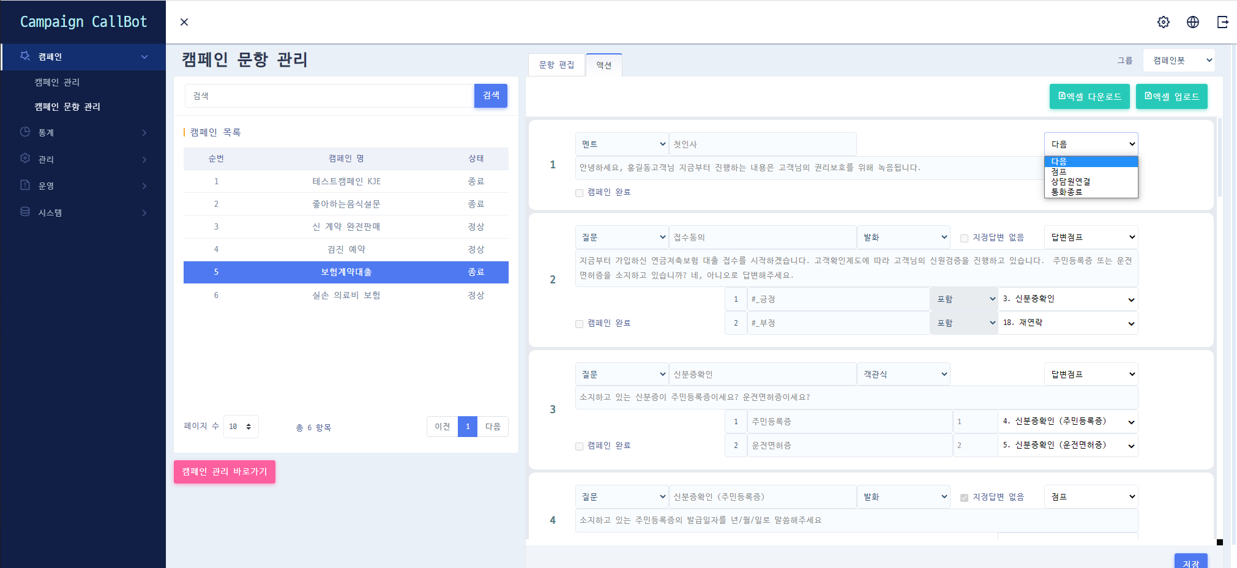Click the 캠페인 관리 바로가기 button
The height and width of the screenshot is (568, 1237).
pos(225,472)
